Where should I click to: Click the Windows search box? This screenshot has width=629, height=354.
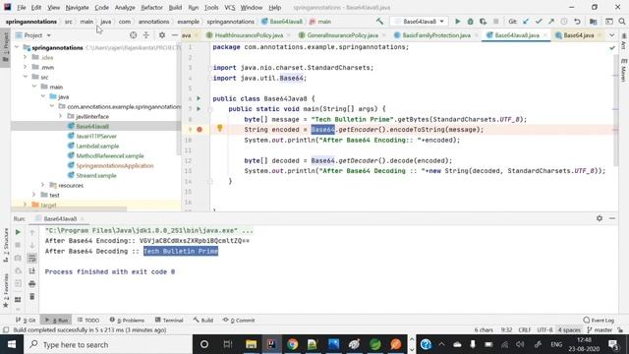click(108, 344)
